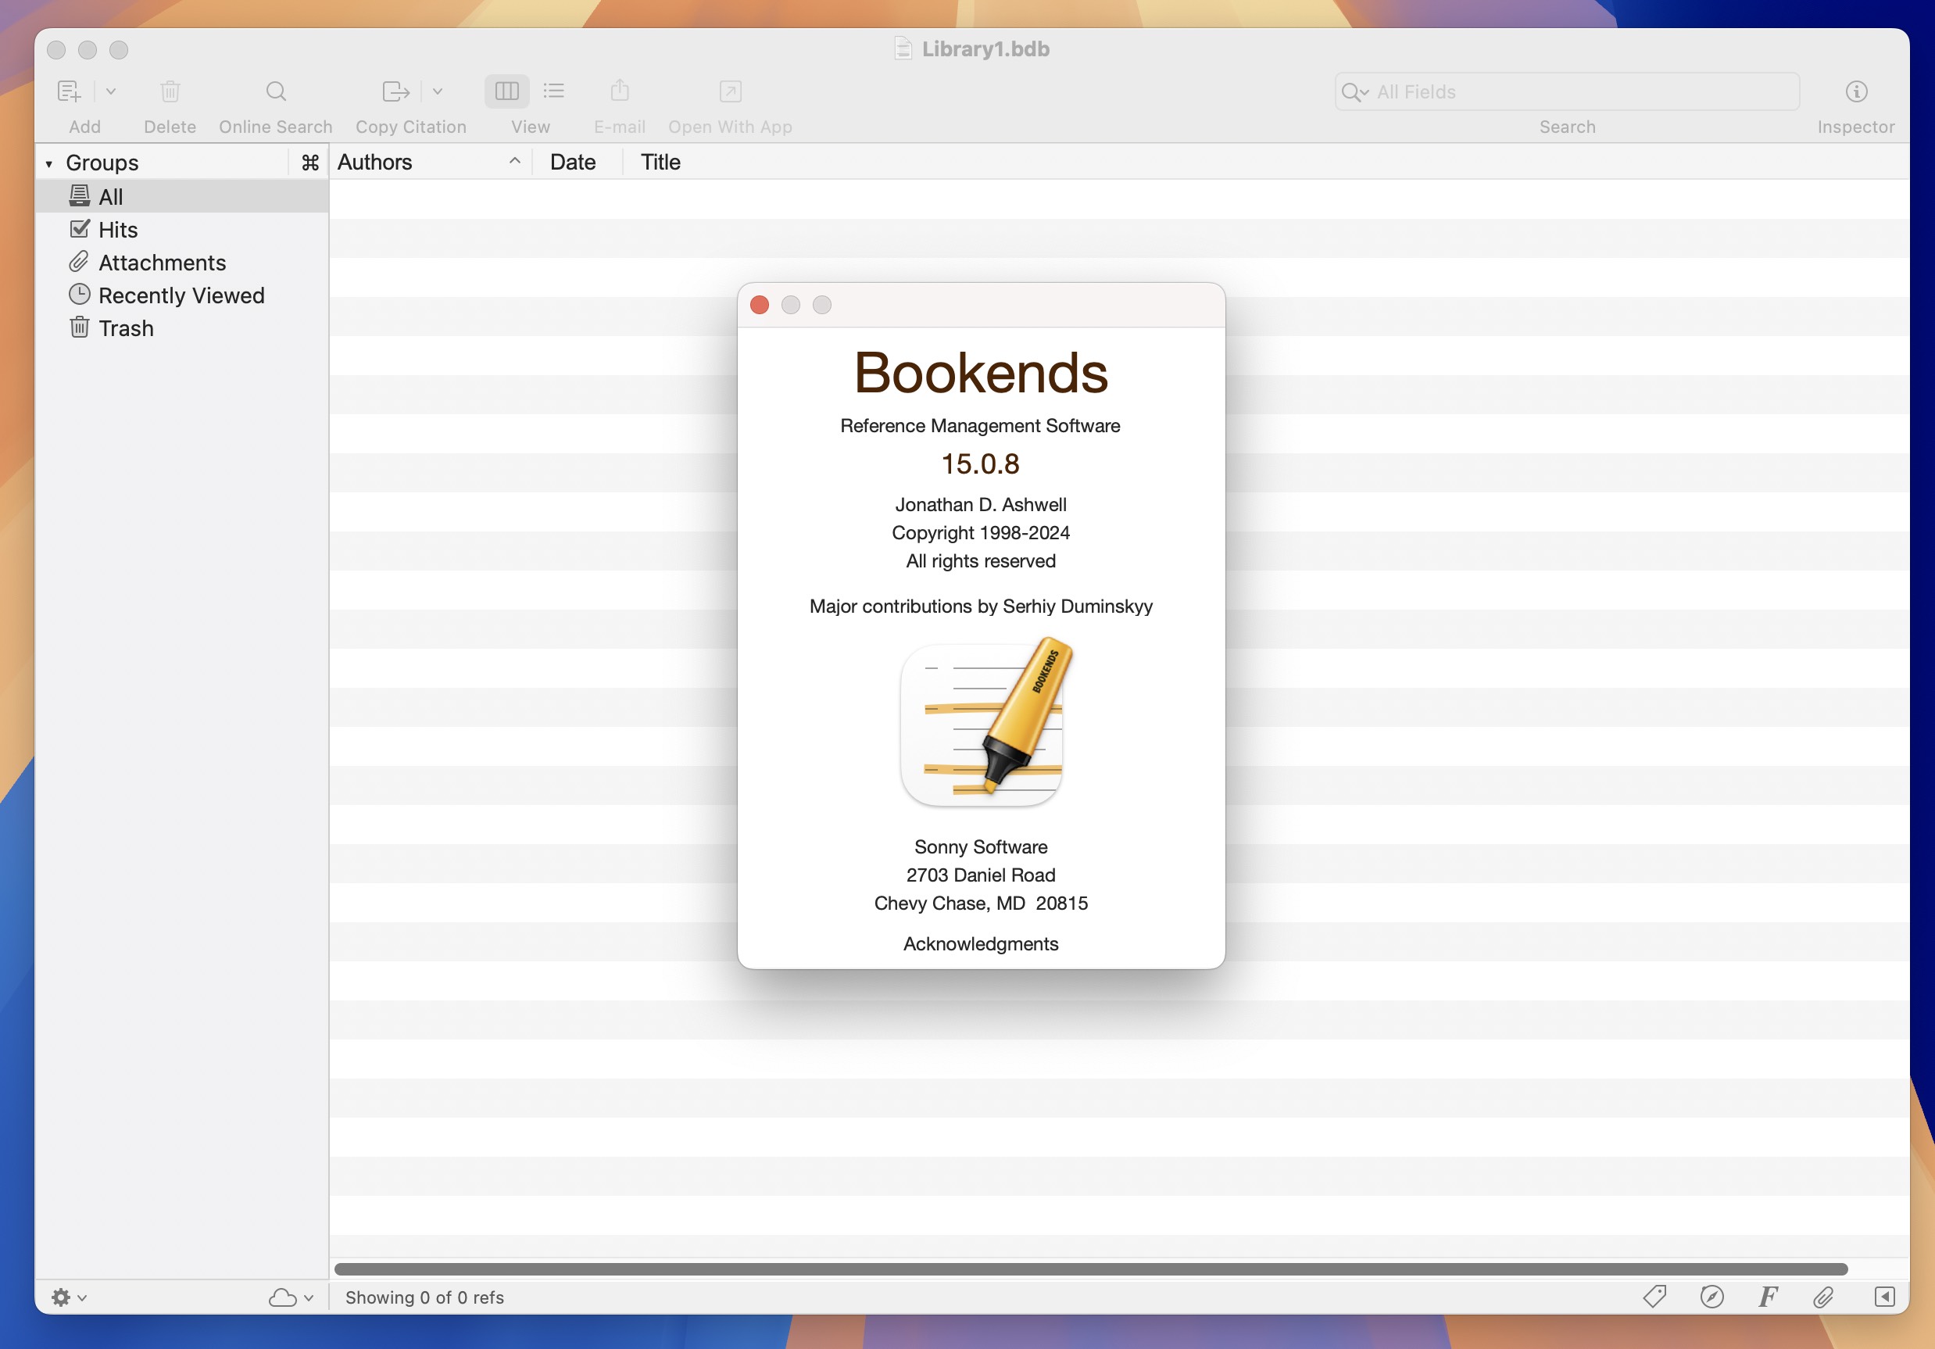The height and width of the screenshot is (1349, 1935).
Task: Select the View grid layout icon
Action: [x=506, y=91]
